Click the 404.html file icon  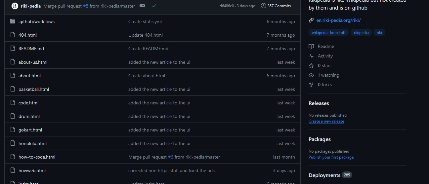[x=13, y=35]
